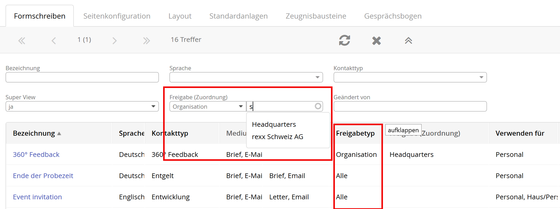The width and height of the screenshot is (560, 209).
Task: Open the Sprache filter dropdown
Action: 317,77
